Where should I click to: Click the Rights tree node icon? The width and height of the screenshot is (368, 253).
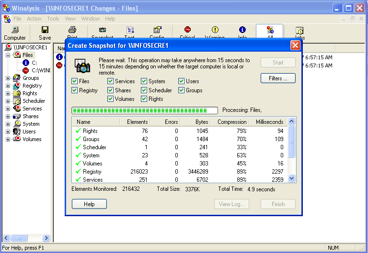(17, 93)
